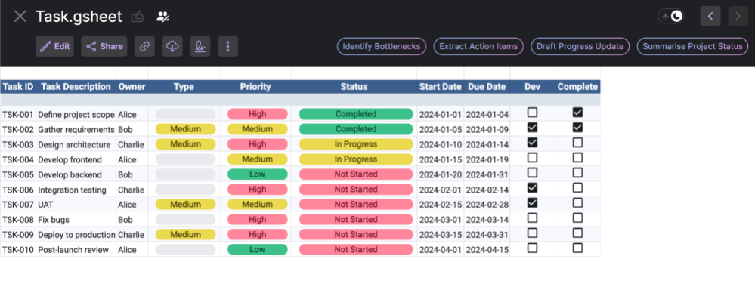The width and height of the screenshot is (755, 290).
Task: Select the Task.gsheet file title
Action: tap(79, 17)
